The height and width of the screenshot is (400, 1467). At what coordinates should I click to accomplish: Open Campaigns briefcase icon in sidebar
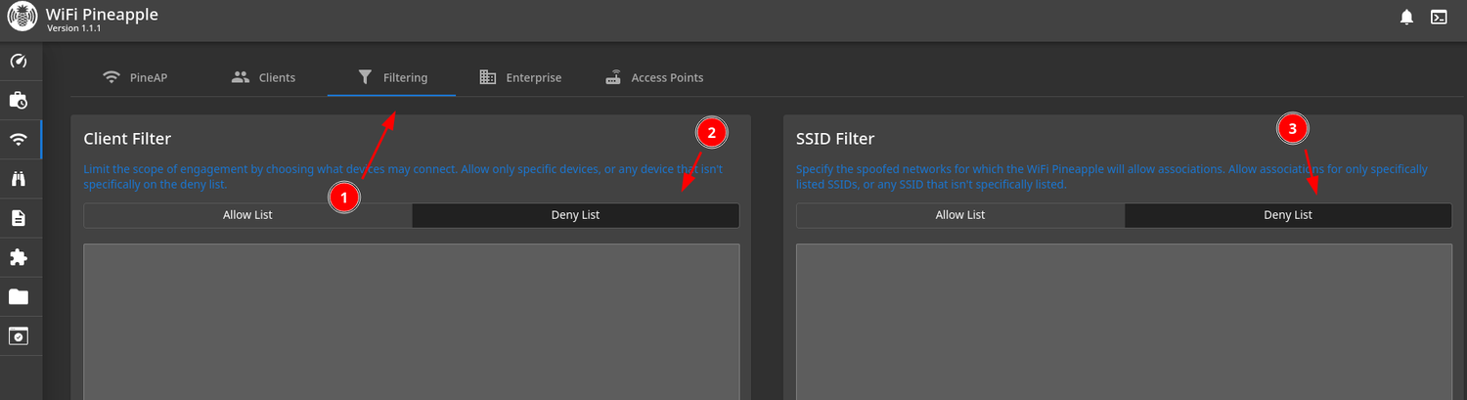(18, 100)
